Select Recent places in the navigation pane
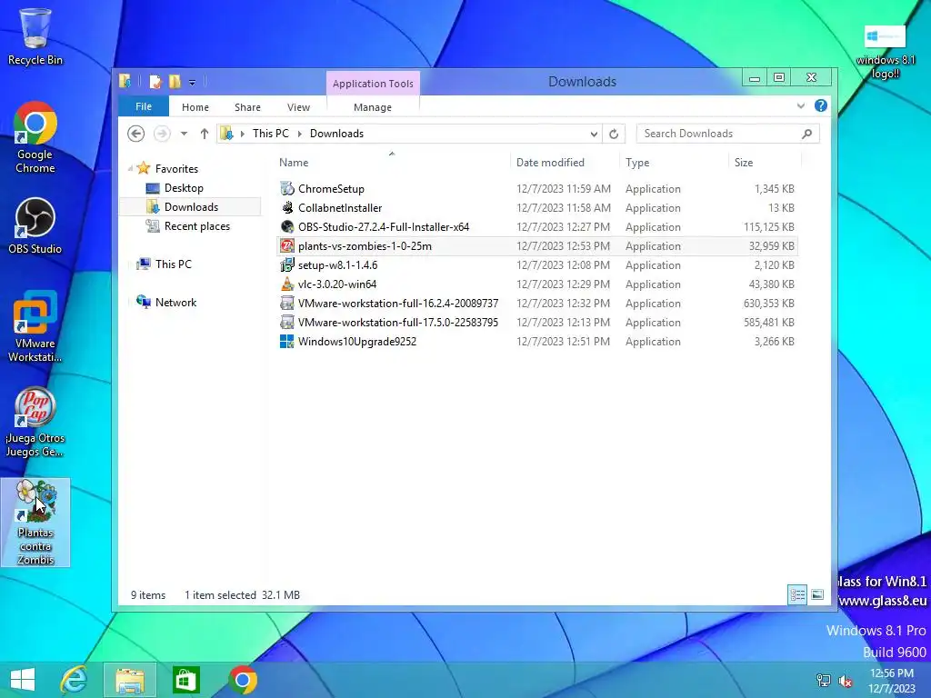The width and height of the screenshot is (931, 698). [196, 225]
